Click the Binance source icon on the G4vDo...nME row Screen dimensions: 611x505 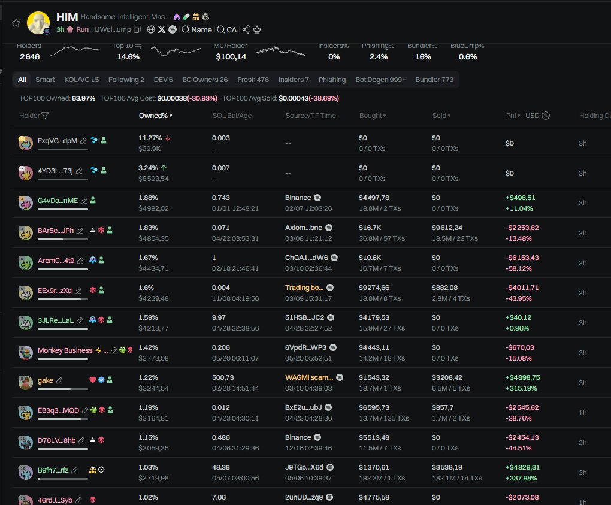click(x=317, y=198)
